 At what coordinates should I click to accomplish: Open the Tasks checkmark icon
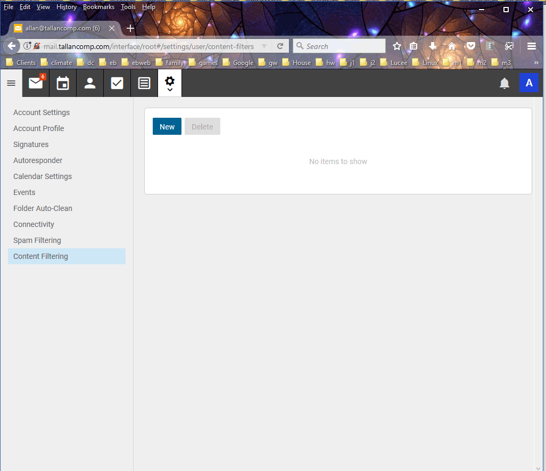pyautogui.click(x=117, y=83)
